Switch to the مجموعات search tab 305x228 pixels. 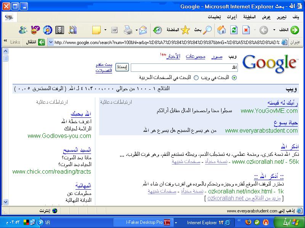(196, 57)
